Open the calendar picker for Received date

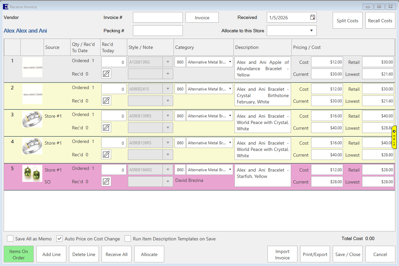312,17
